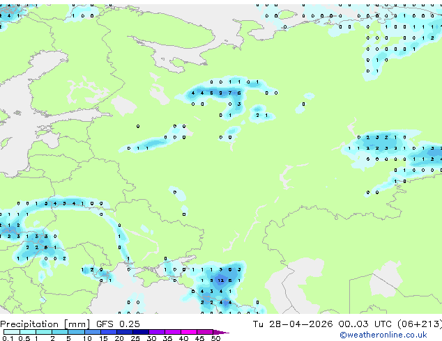Click legend tick label '25'
The width and height of the screenshot is (442, 341).
135,338
